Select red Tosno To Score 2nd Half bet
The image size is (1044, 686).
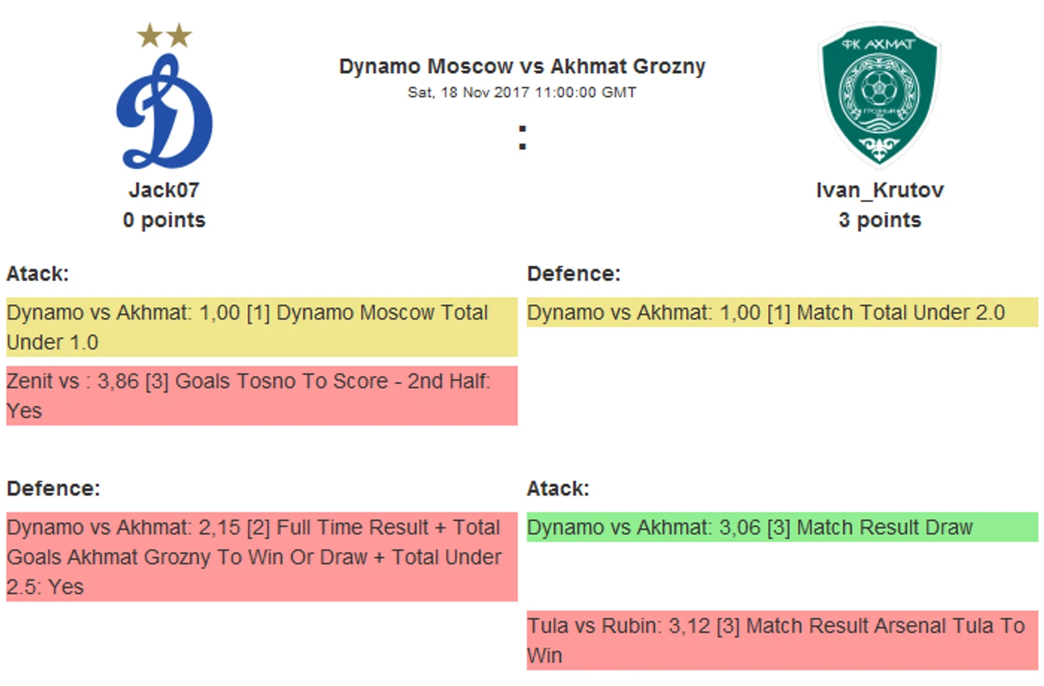click(262, 396)
